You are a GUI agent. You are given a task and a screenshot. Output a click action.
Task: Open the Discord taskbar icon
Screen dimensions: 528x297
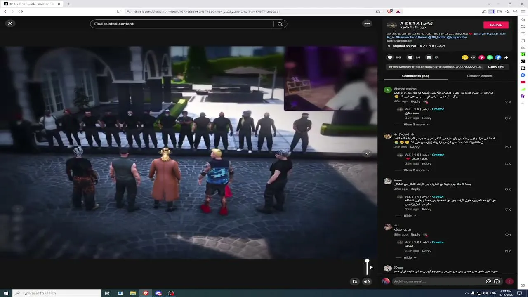point(158,293)
